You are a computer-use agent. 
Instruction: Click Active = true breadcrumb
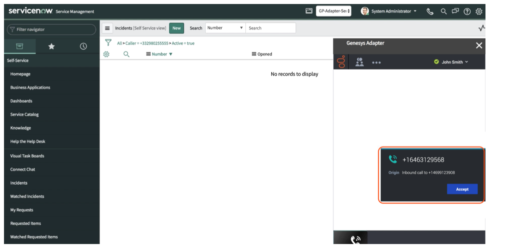click(x=183, y=43)
